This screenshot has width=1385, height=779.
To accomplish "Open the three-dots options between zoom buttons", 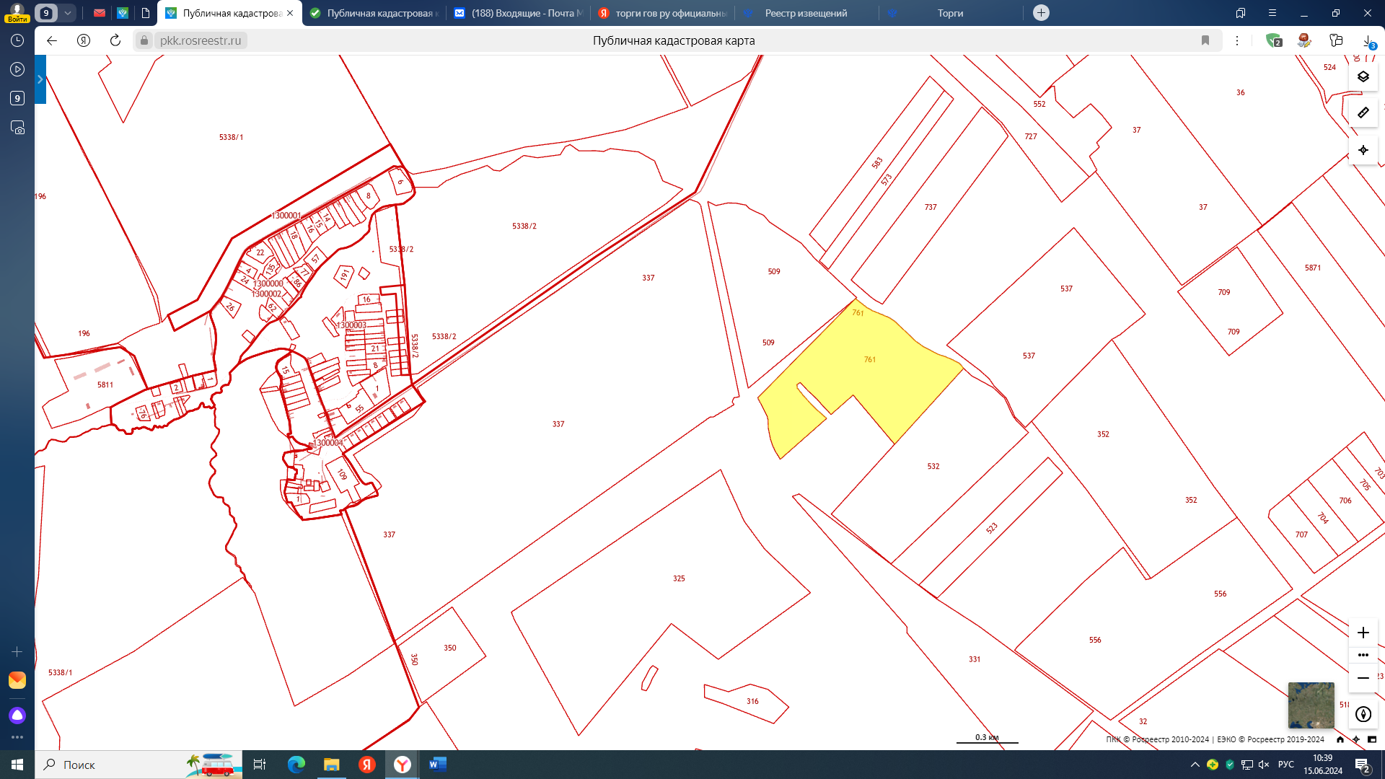I will (1363, 655).
